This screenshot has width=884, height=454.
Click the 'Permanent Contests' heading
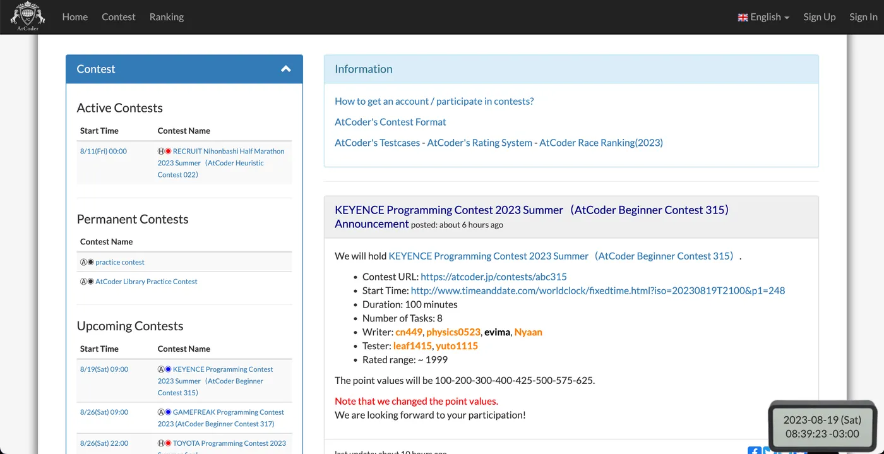133,219
